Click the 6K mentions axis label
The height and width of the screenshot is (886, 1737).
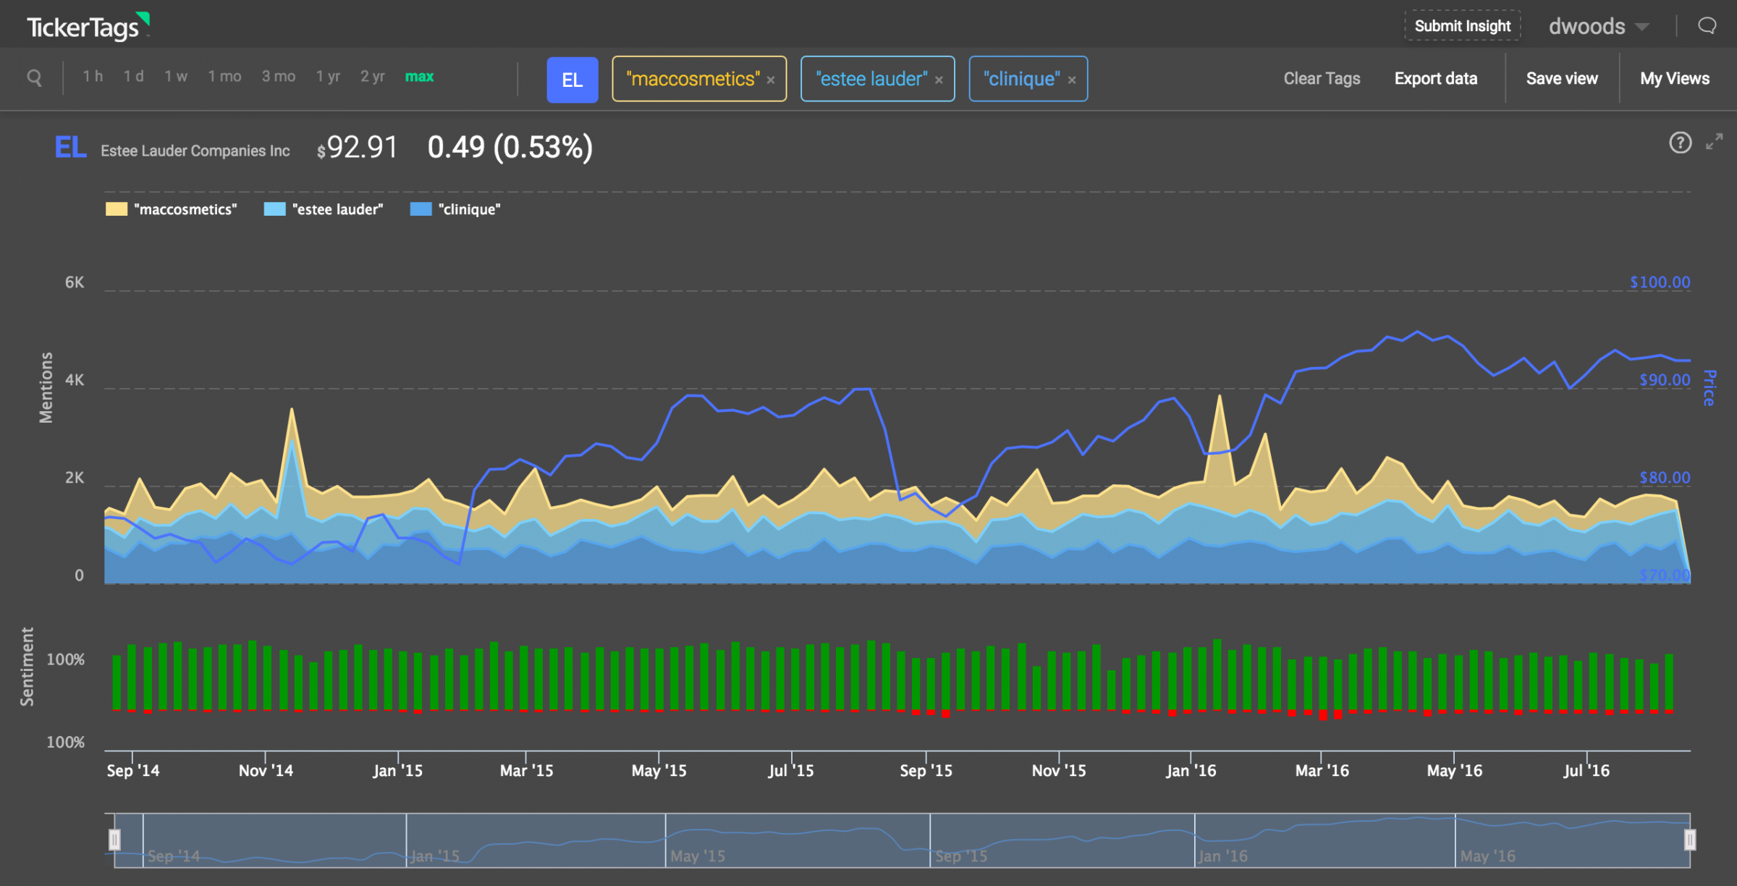click(75, 282)
